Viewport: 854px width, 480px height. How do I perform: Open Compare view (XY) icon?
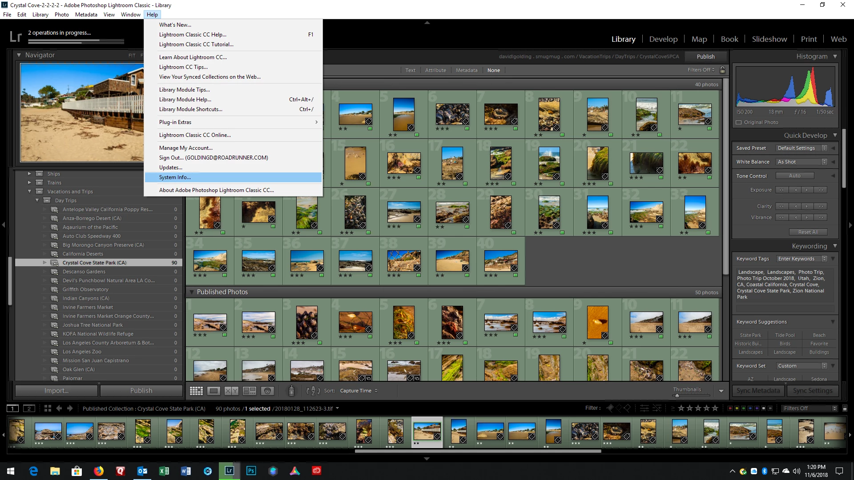coord(231,391)
